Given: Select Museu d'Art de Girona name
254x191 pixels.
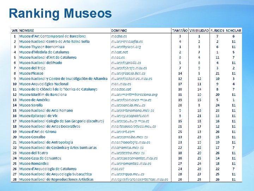Looking at the screenshot, I should pyautogui.click(x=38, y=132).
